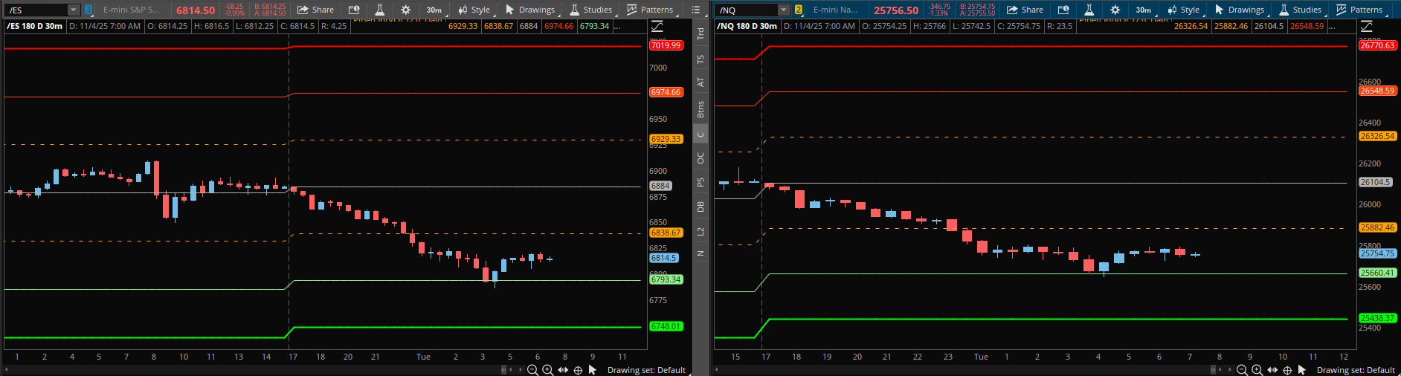Image resolution: width=1401 pixels, height=376 pixels.
Task: Open Drawings menu on /NQ chart
Action: [x=1239, y=10]
